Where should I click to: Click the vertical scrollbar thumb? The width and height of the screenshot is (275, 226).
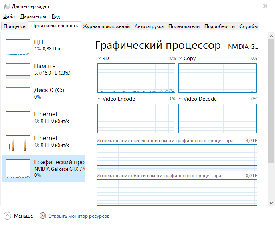point(271,101)
